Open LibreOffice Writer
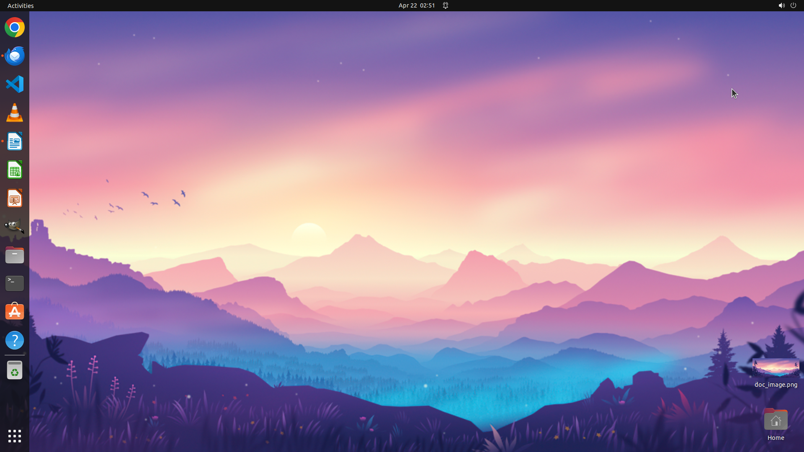 click(x=15, y=141)
